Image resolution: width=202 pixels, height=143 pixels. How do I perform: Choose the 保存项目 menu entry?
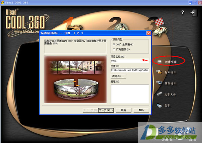[x=170, y=83]
